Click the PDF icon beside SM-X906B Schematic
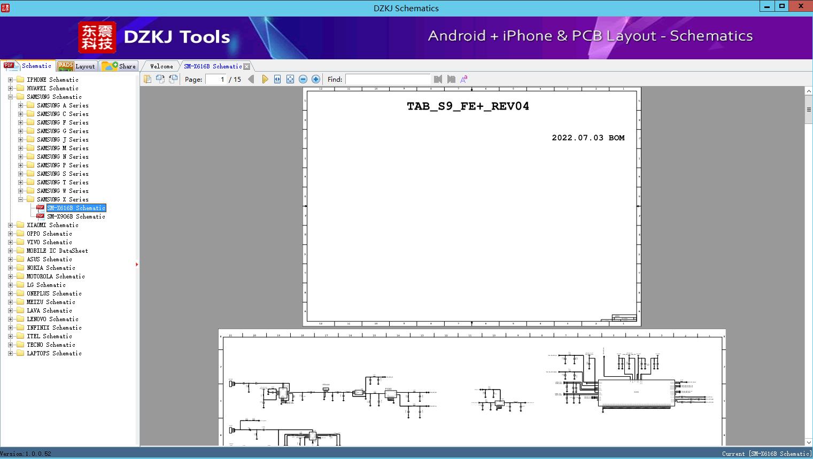The width and height of the screenshot is (813, 459). (x=40, y=216)
